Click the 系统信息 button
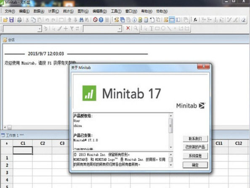250x188 pixels. tap(195, 156)
